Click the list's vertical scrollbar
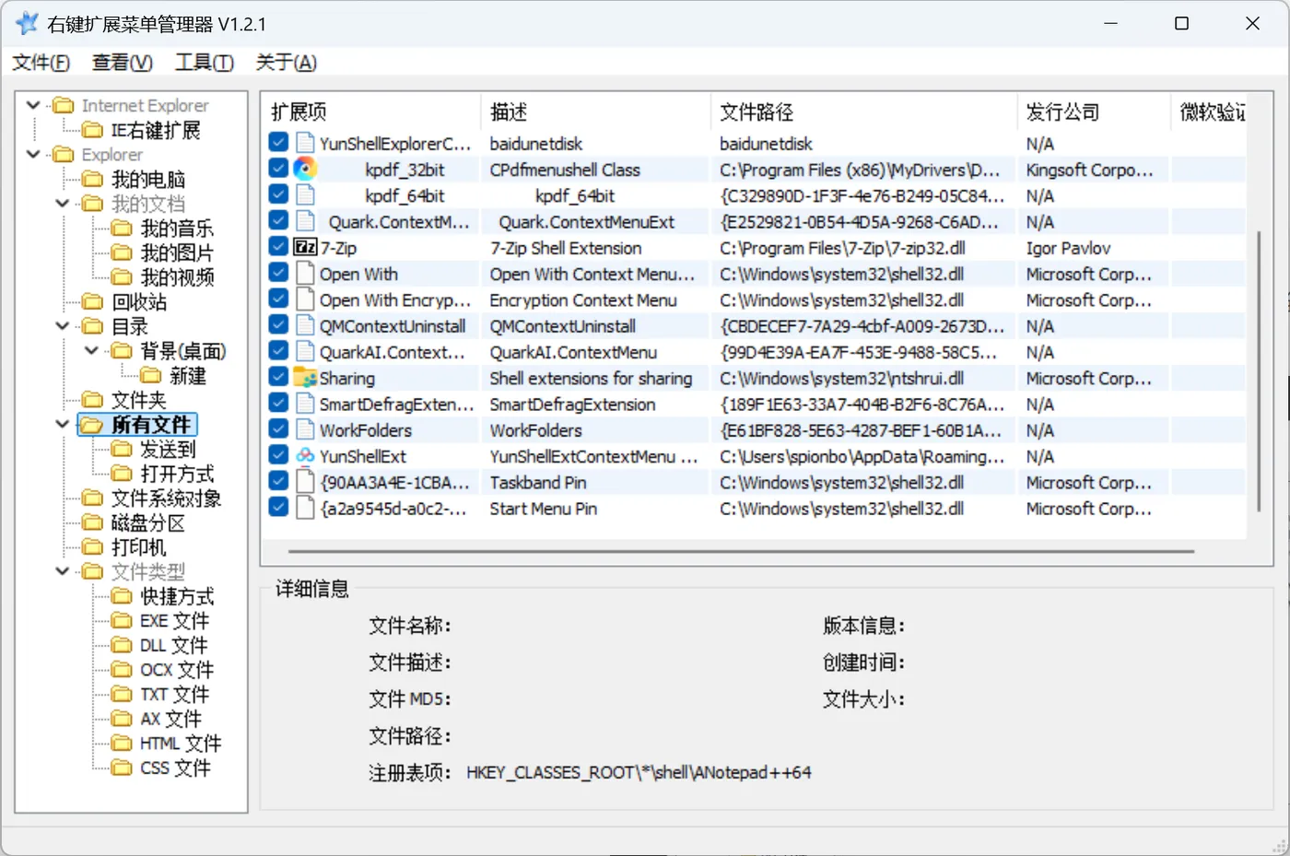This screenshot has height=856, width=1290. [1259, 370]
